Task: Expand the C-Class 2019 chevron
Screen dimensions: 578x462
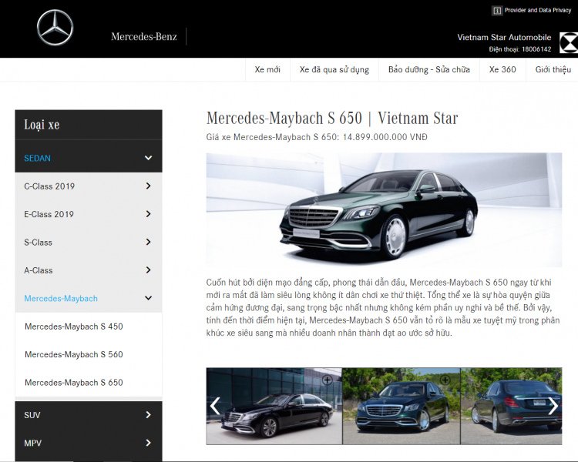Action: (x=148, y=186)
